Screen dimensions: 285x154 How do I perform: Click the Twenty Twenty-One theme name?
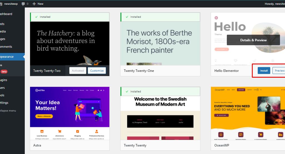coord(139,71)
